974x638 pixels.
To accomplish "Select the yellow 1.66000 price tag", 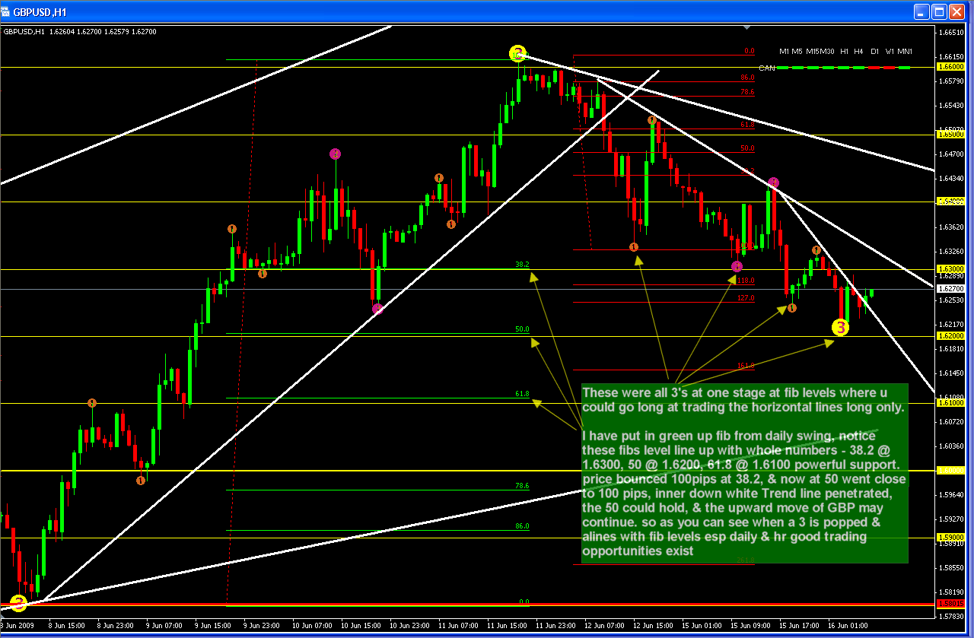I will 951,67.
